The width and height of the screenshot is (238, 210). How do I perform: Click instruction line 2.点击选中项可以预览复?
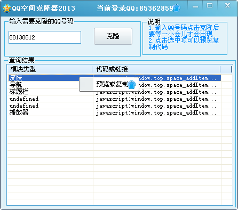tap(184, 41)
